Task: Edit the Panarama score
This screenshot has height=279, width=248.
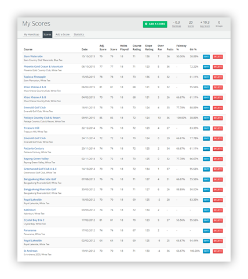Action: click(206, 231)
